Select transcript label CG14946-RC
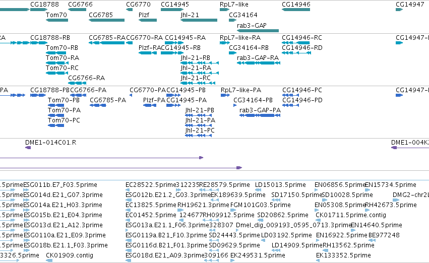Image resolution: width=429 pixels, height=263 pixels. pos(302,37)
